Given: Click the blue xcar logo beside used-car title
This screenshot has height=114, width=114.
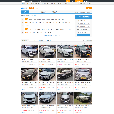Looking at the screenshot, I should (24, 8).
